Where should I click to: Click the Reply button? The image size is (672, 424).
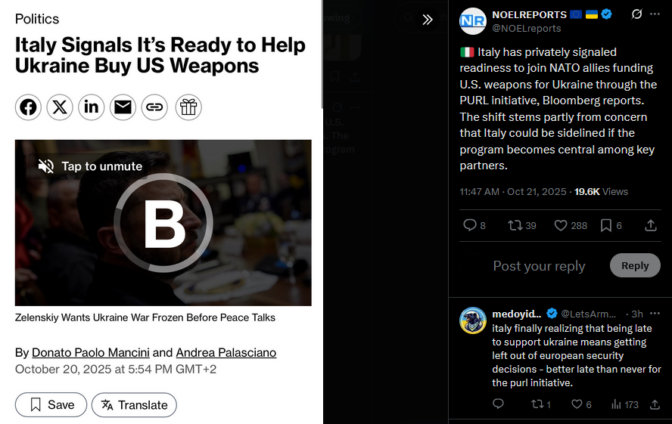click(x=635, y=265)
